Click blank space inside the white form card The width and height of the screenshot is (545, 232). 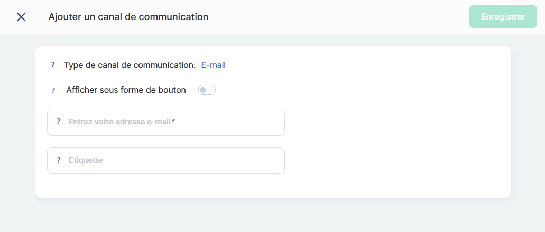click(396, 132)
